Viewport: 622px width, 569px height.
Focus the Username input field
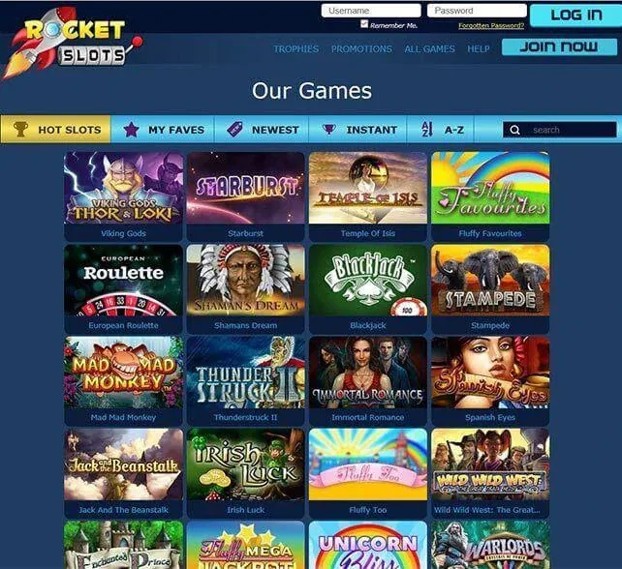pos(371,11)
